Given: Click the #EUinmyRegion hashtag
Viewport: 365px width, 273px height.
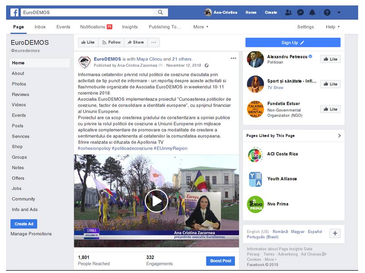Looking at the screenshot, I should [170, 148].
